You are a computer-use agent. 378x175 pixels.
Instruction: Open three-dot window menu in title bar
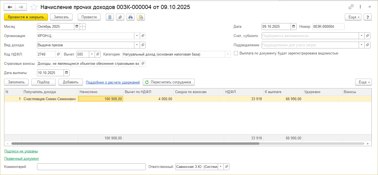click(x=360, y=7)
